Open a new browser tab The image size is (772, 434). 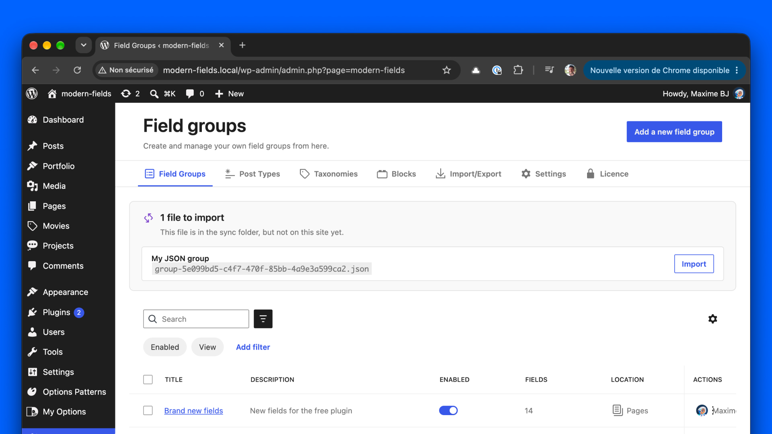pos(242,45)
